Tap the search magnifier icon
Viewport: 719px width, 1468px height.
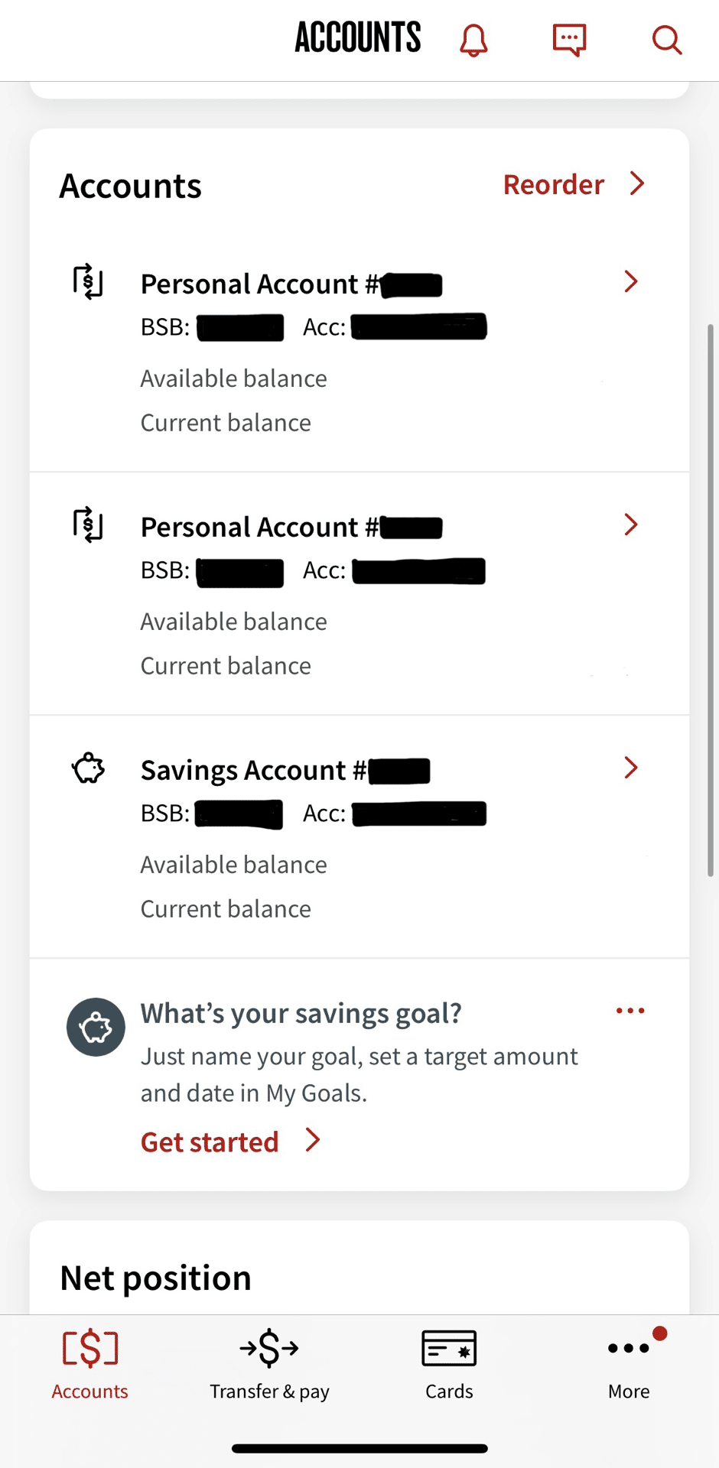coord(666,40)
